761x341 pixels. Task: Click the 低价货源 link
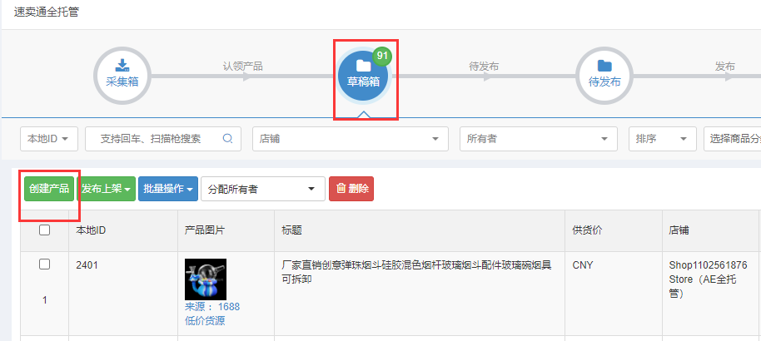[x=205, y=321]
